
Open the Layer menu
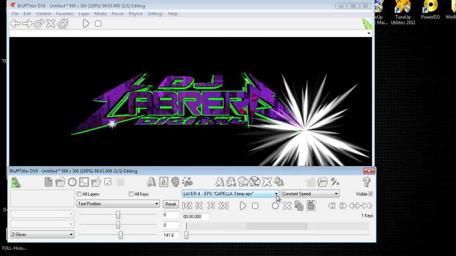coord(84,14)
